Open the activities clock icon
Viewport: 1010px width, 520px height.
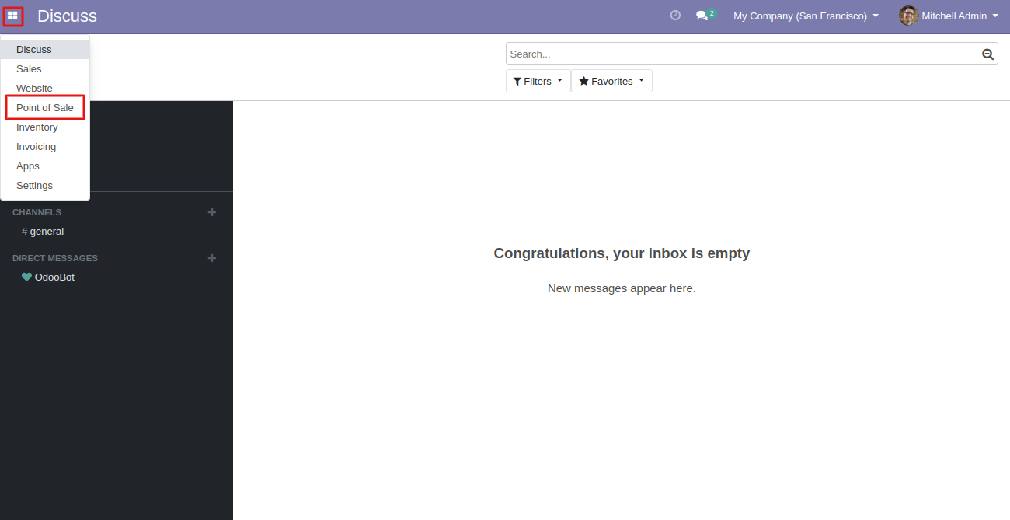tap(675, 16)
